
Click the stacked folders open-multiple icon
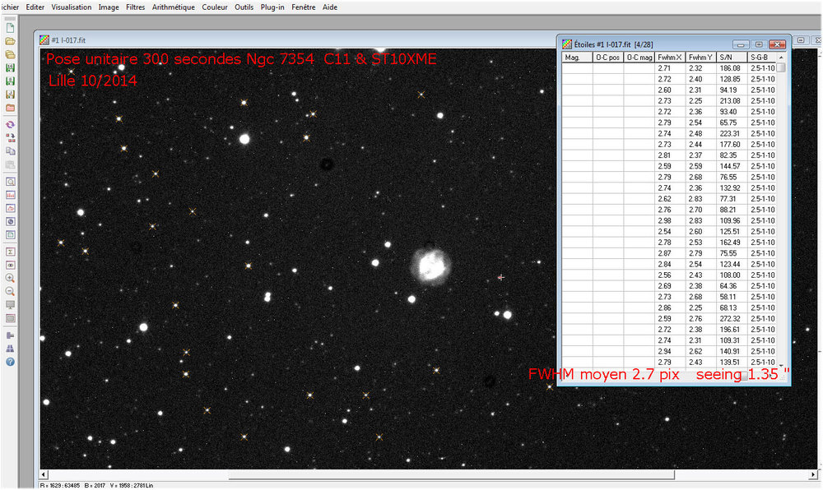(10, 54)
